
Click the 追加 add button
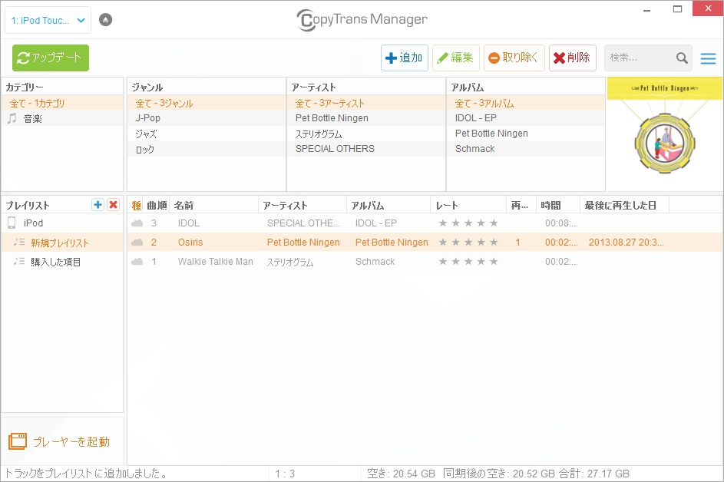pos(405,58)
